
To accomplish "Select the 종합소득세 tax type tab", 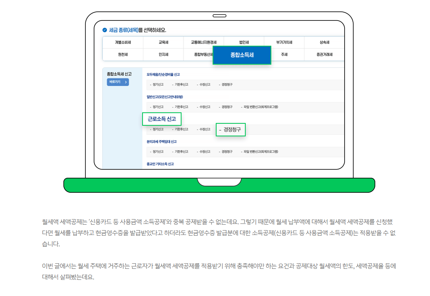I will point(242,55).
